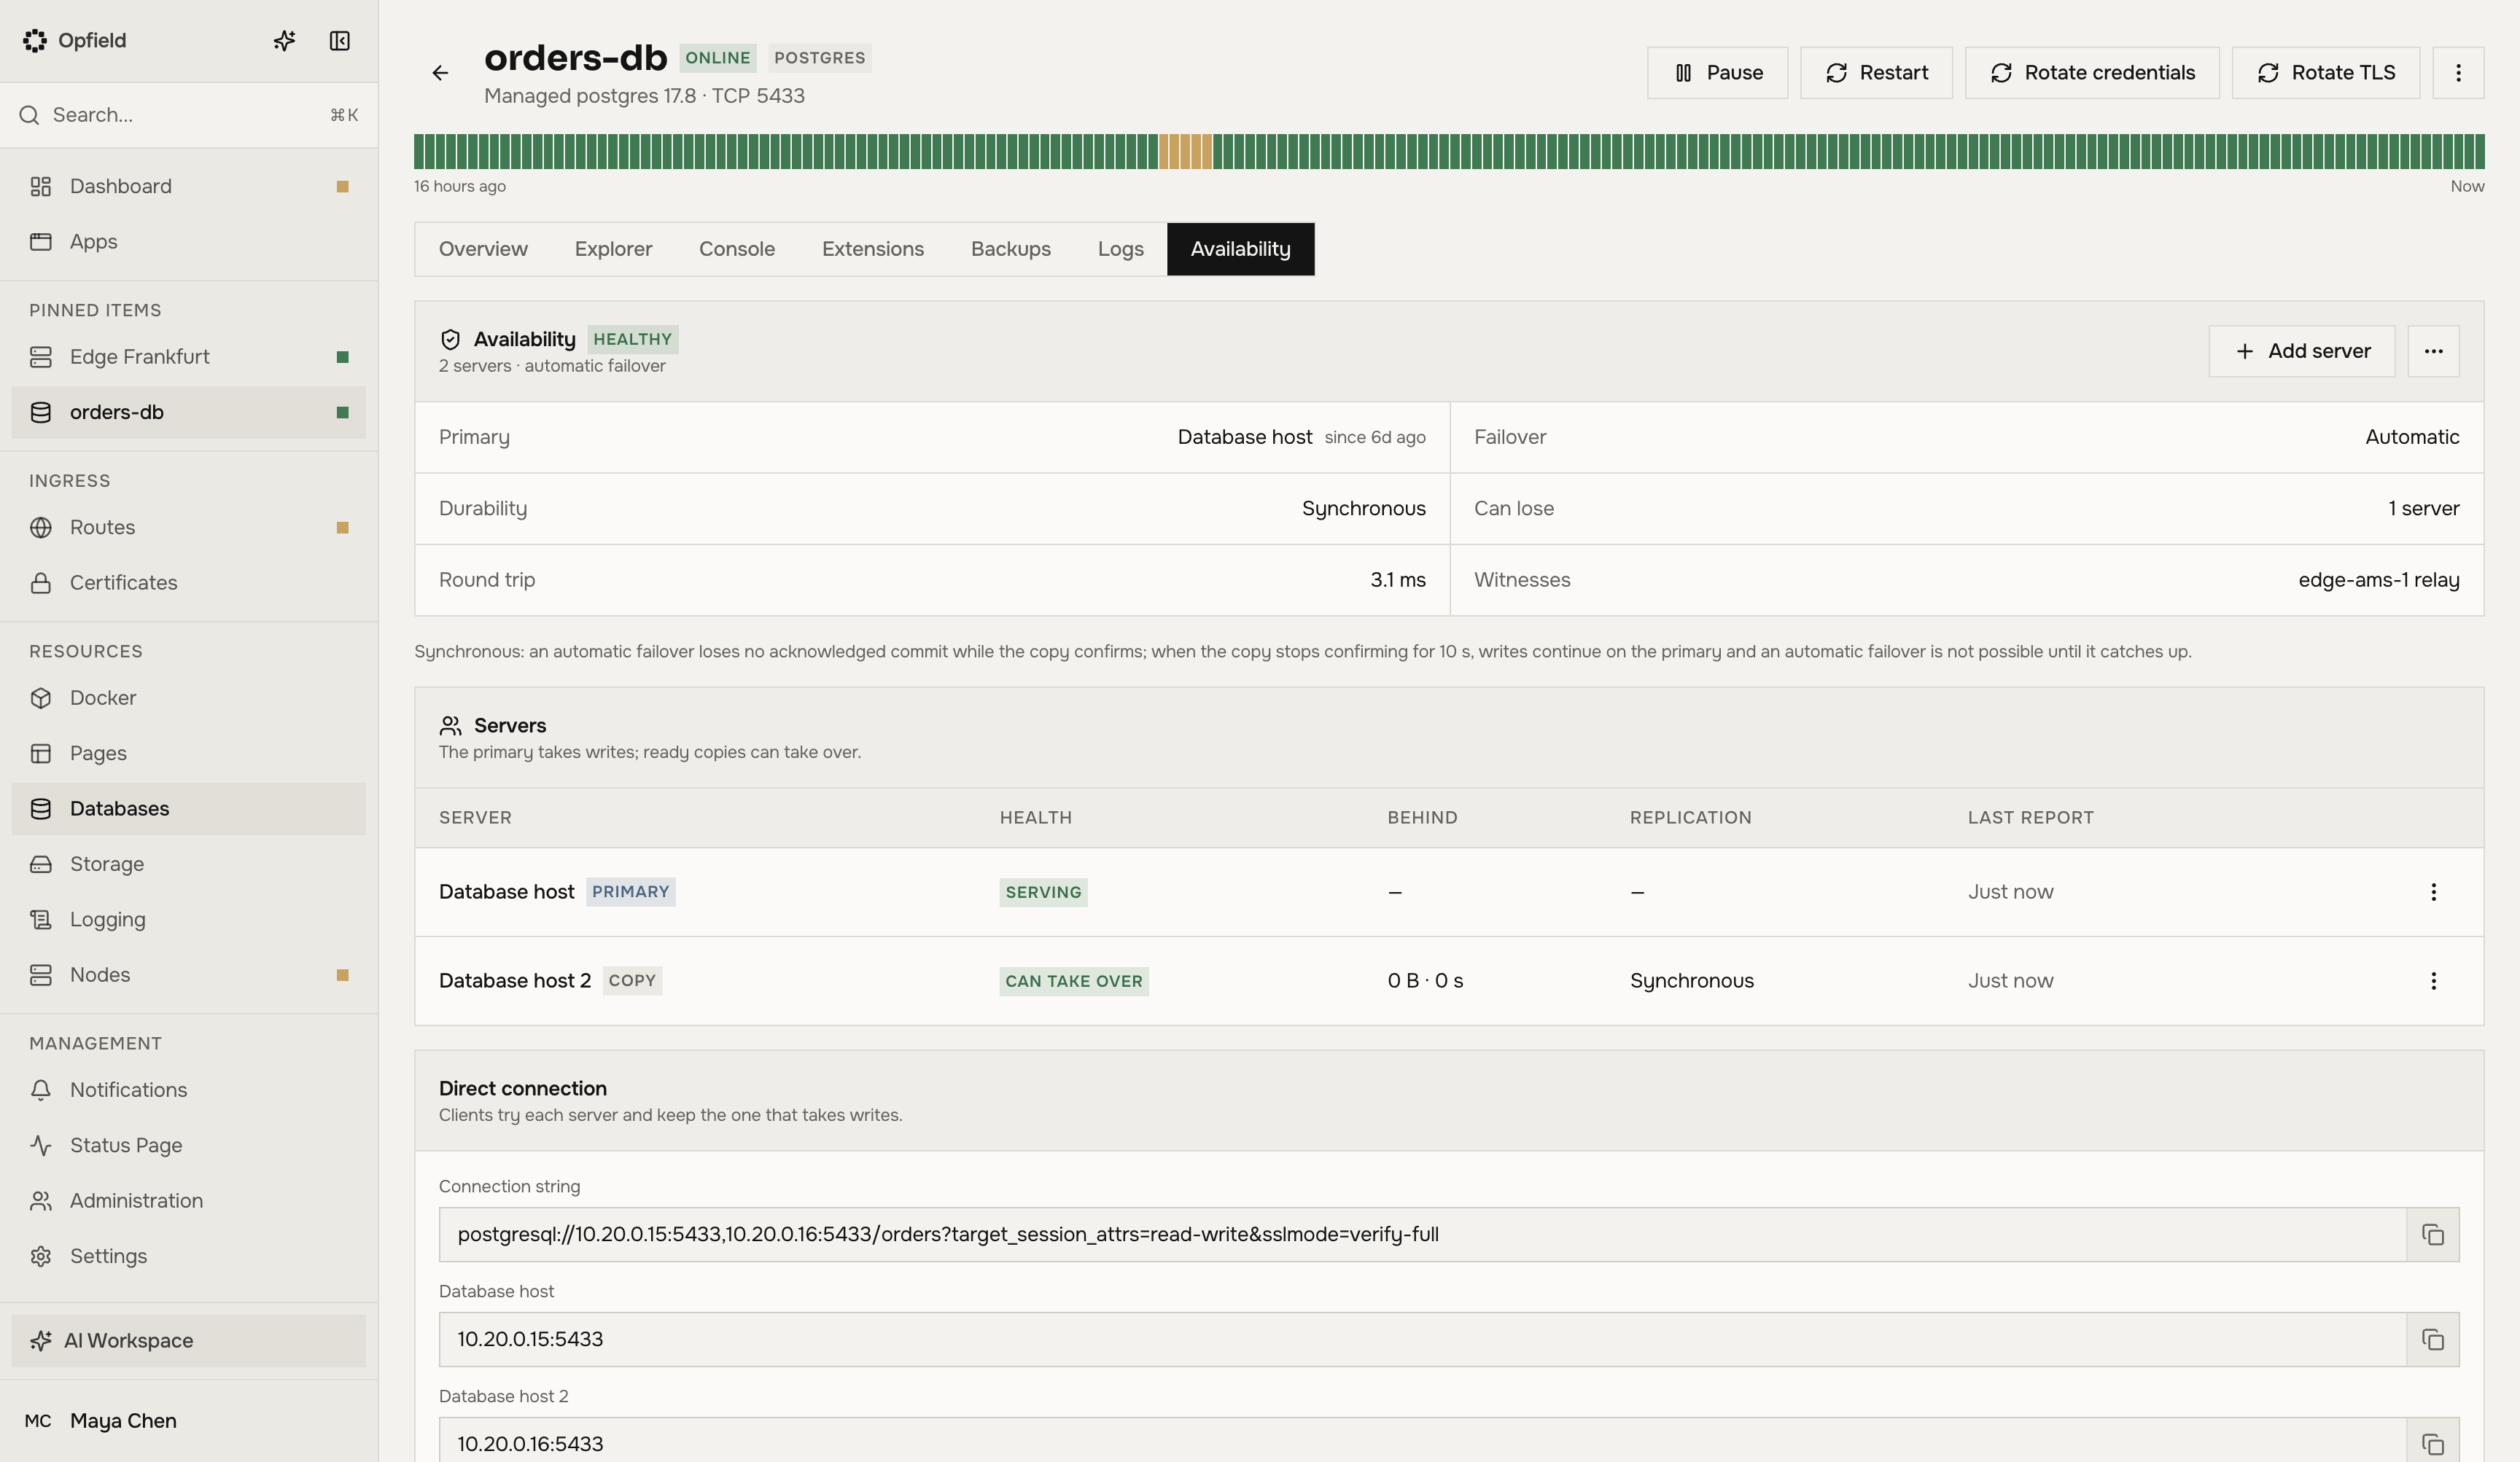Screen dimensions: 2520x1462
Task: Open AI Workspace
Action: click(x=189, y=1341)
